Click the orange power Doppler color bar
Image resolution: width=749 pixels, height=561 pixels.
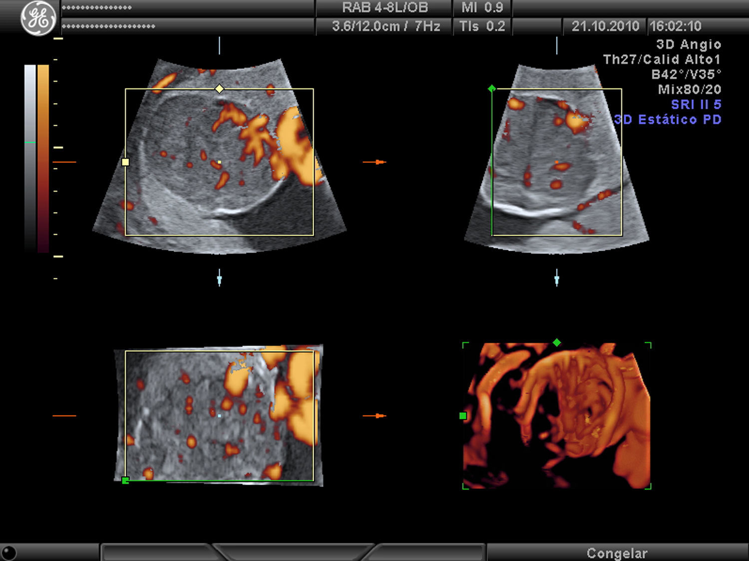pos(43,158)
